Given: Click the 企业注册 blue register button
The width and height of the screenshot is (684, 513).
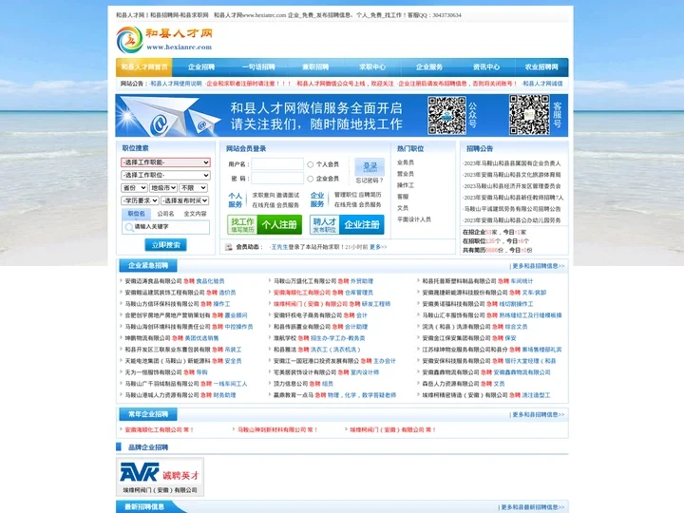Looking at the screenshot, I should click(347, 224).
